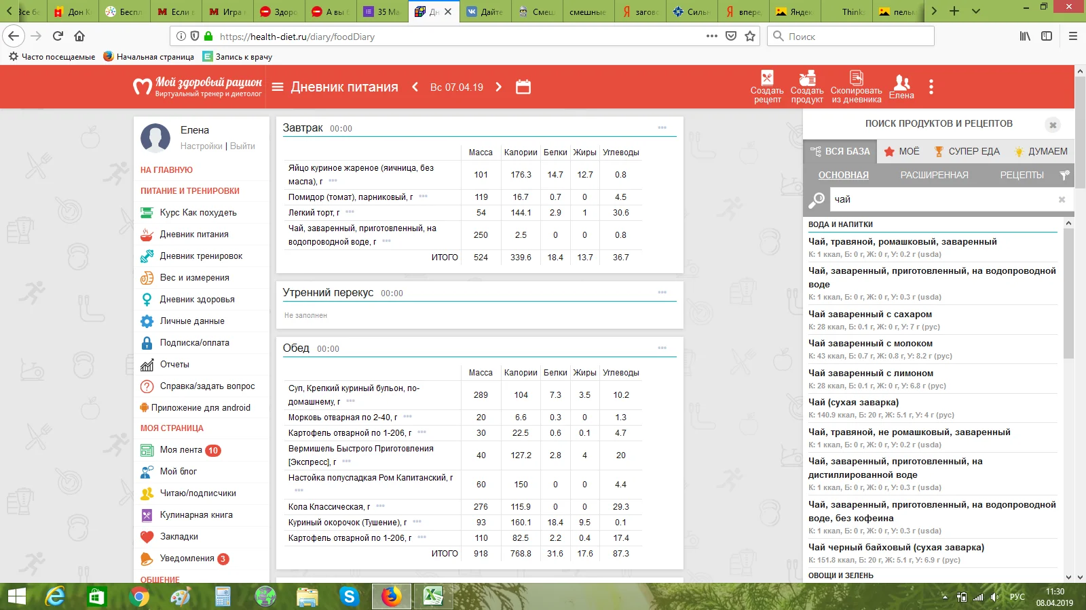Image resolution: width=1086 pixels, height=610 pixels.
Task: Click the search results scrollbar down arrow
Action: tap(1068, 577)
